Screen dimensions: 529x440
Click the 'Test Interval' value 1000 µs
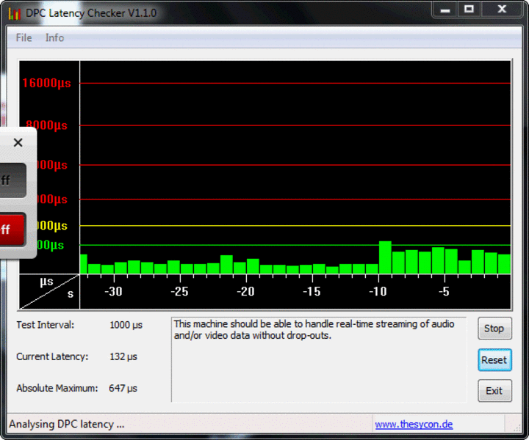(x=126, y=325)
